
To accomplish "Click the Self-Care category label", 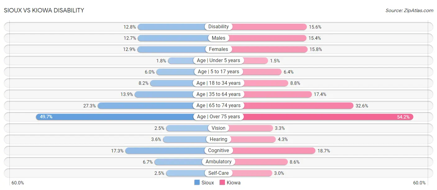I will tap(218, 173).
